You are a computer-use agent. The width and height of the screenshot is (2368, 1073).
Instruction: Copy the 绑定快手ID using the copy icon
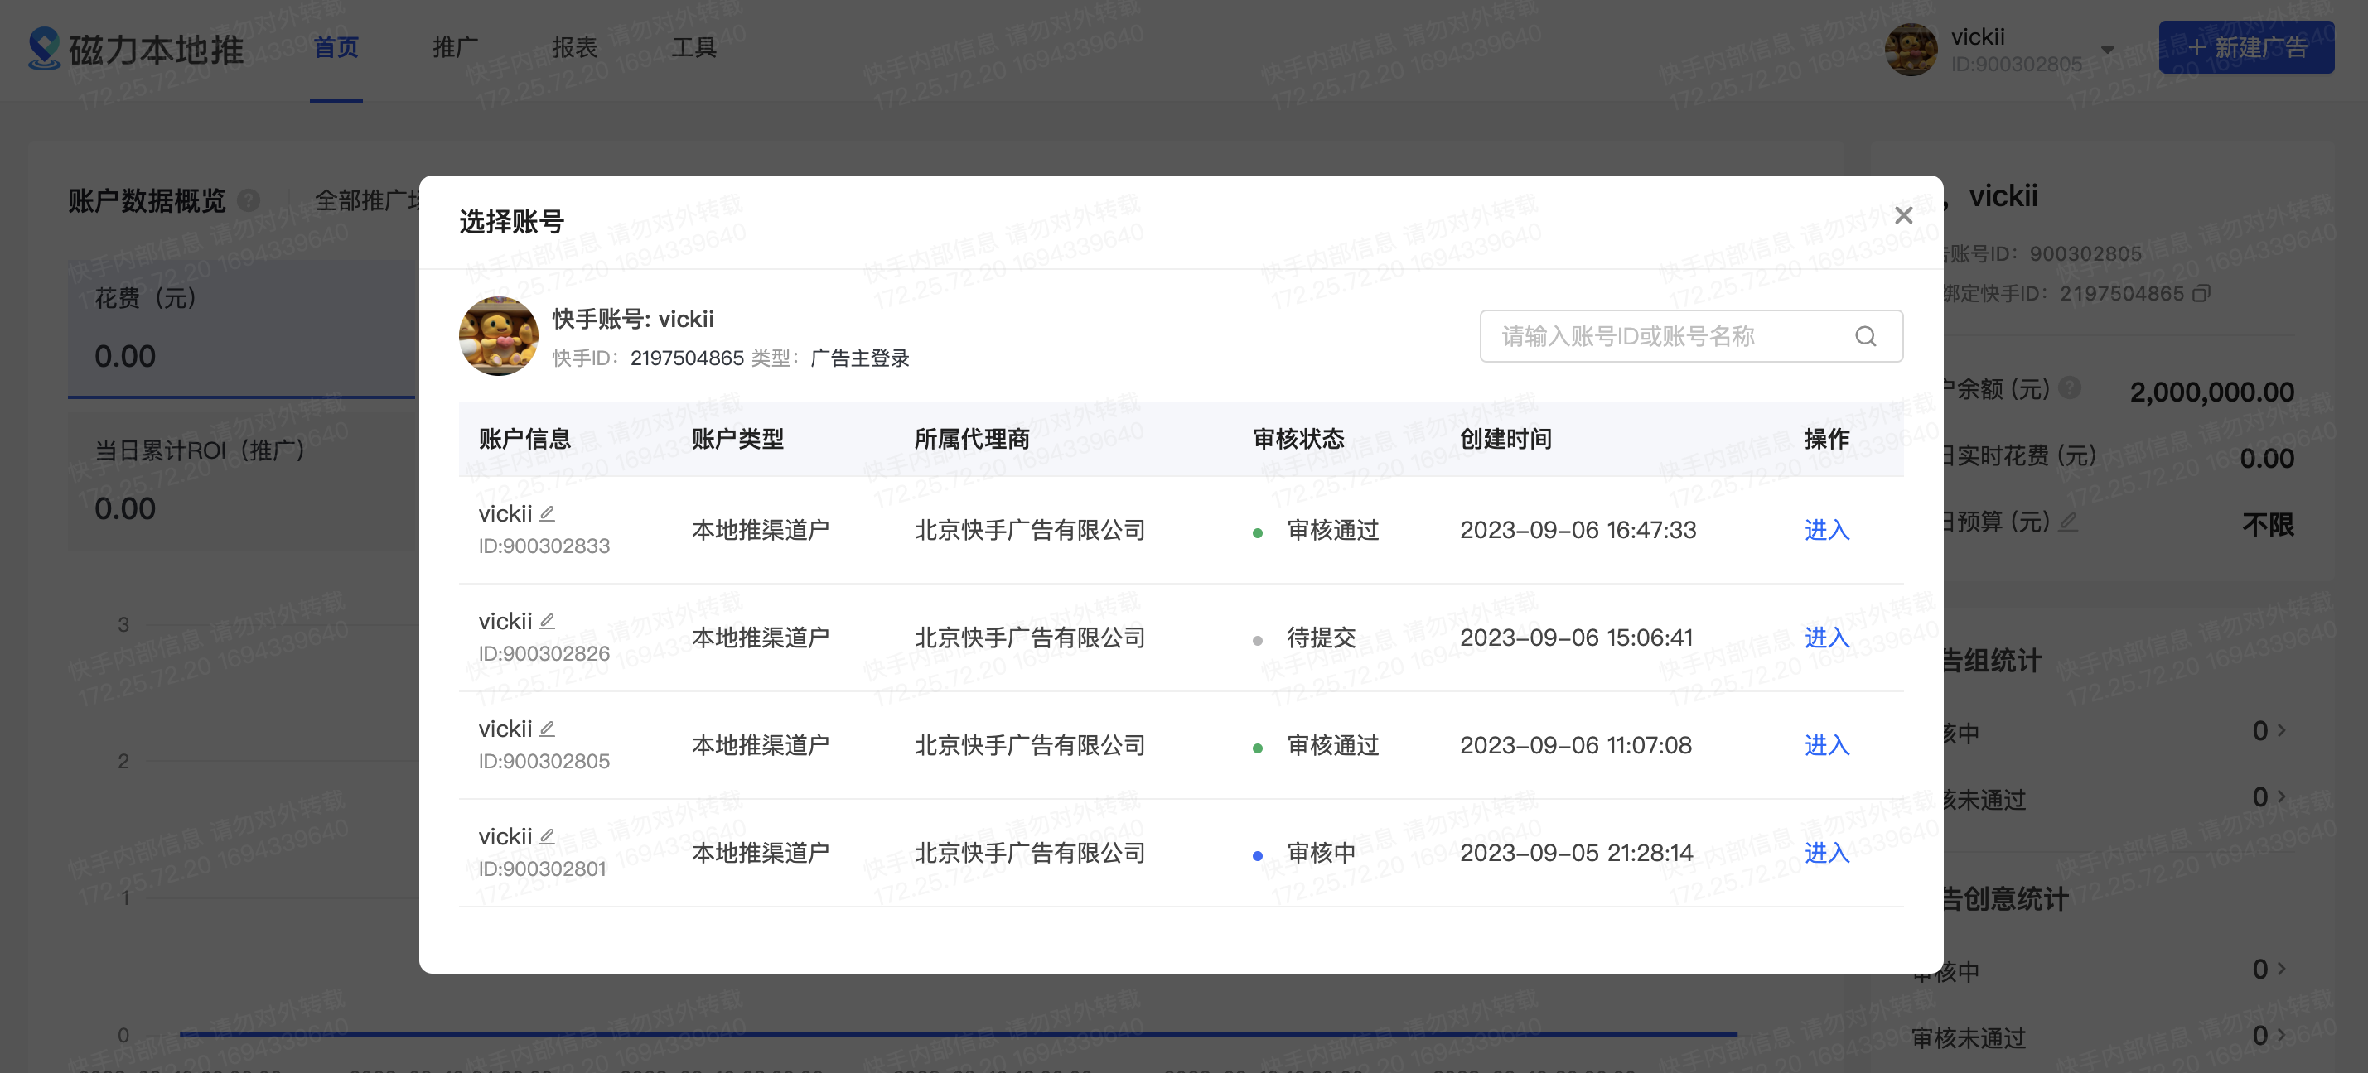coord(2202,294)
